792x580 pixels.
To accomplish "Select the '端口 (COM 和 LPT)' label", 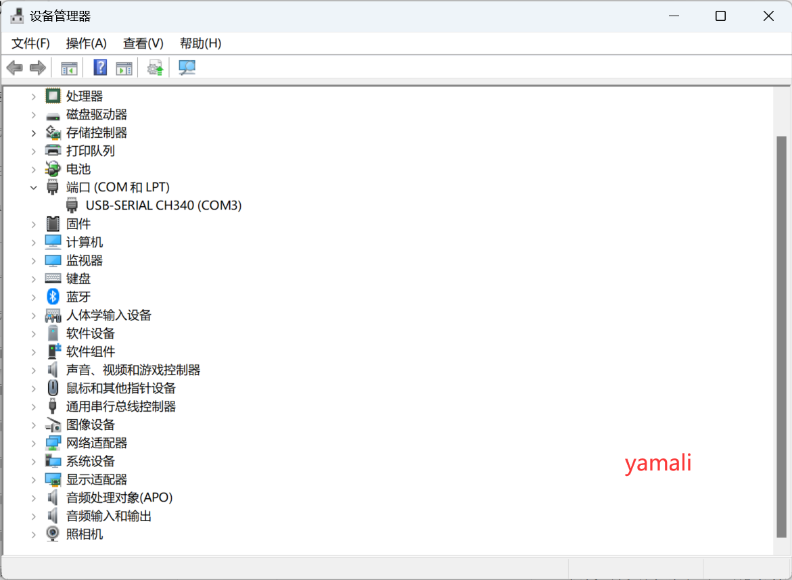I will (x=118, y=187).
